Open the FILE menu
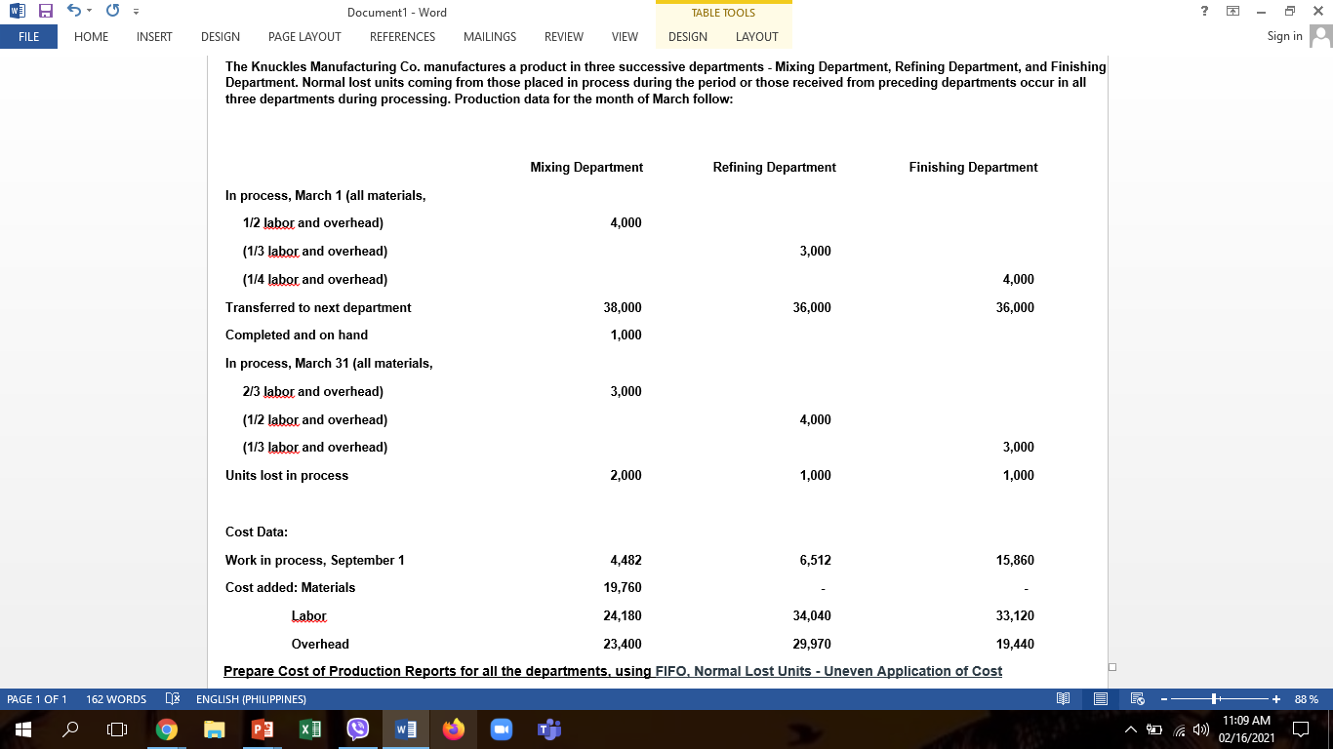Image resolution: width=1333 pixels, height=749 pixels. pos(28,36)
